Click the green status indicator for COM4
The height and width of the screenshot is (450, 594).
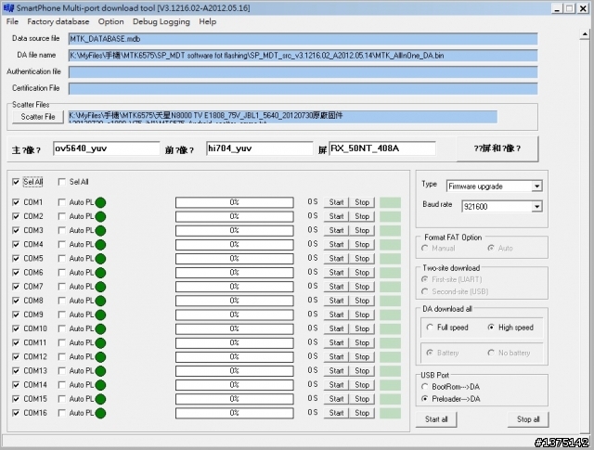[100, 244]
